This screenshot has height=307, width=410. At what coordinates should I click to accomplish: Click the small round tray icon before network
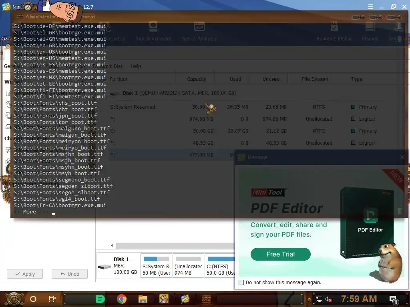click(x=310, y=299)
